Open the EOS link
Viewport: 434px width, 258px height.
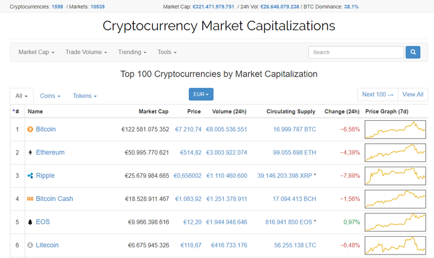tap(43, 222)
